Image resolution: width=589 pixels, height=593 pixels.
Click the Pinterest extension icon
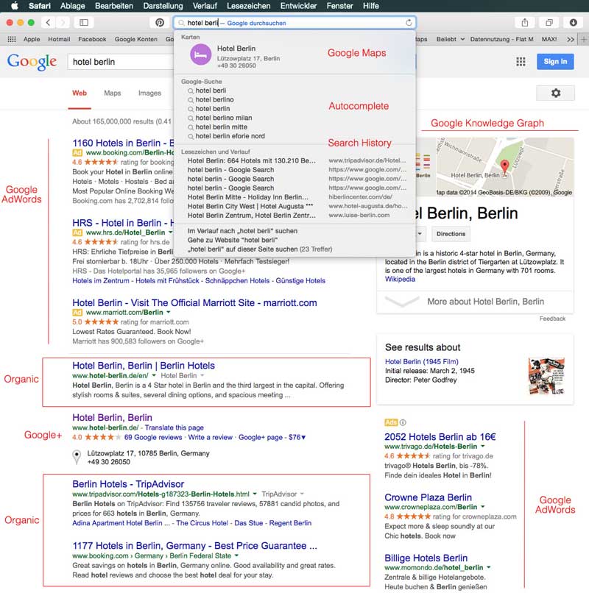[x=160, y=23]
